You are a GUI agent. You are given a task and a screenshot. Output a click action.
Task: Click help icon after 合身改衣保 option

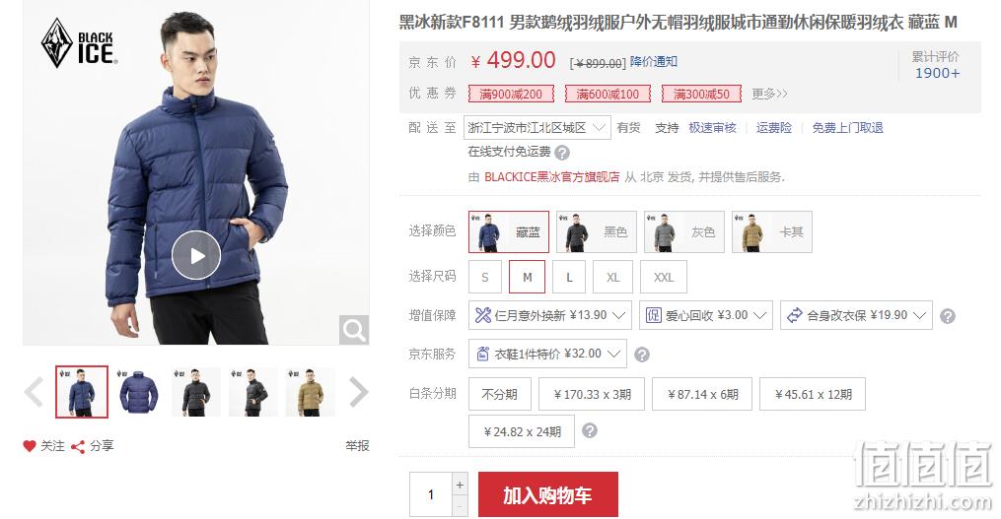point(948,315)
